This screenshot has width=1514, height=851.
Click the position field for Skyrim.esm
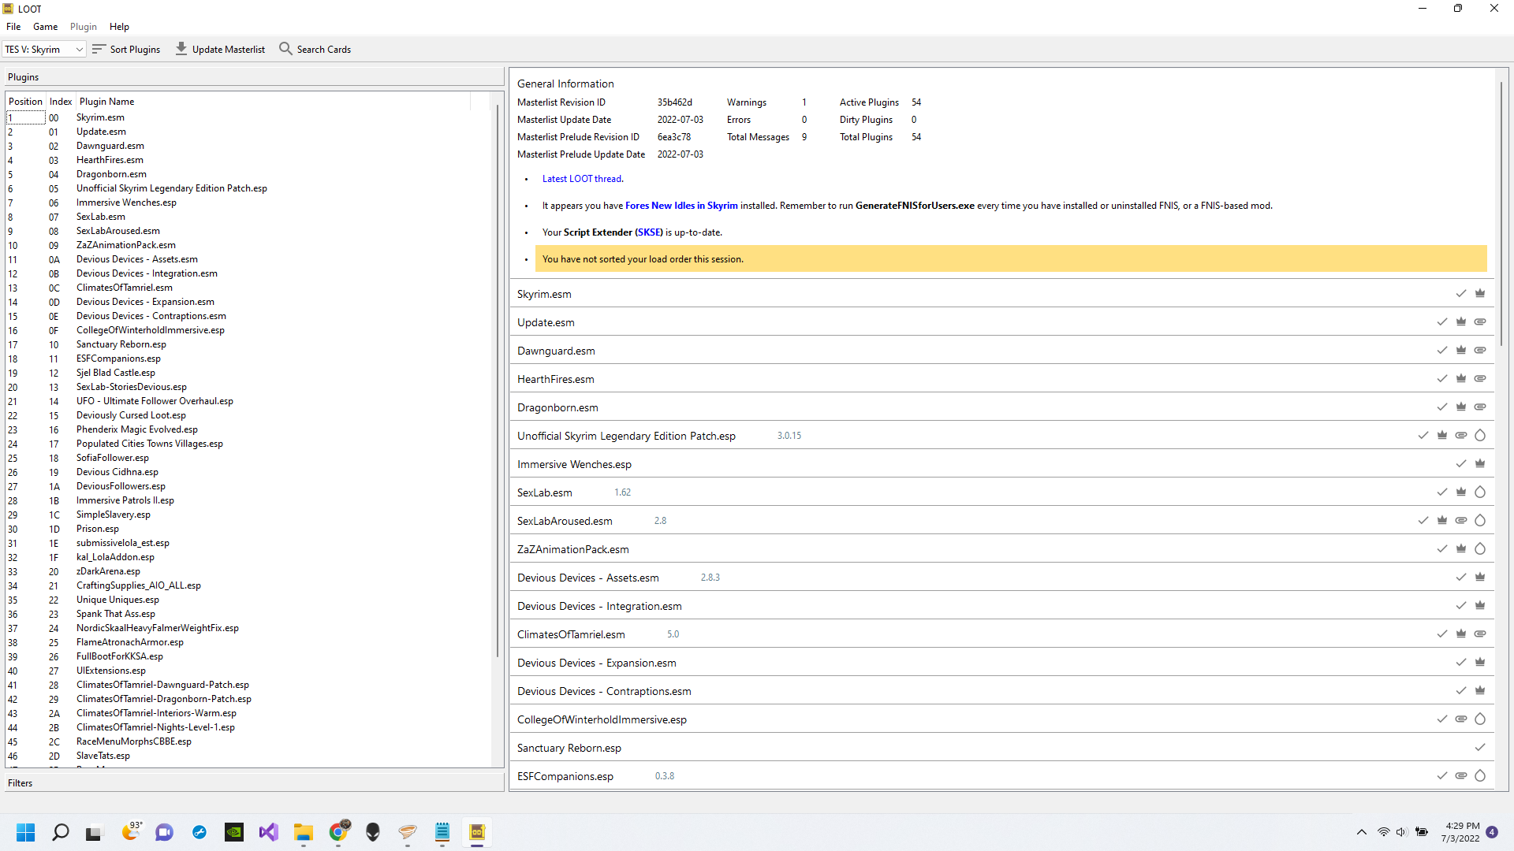coord(26,117)
